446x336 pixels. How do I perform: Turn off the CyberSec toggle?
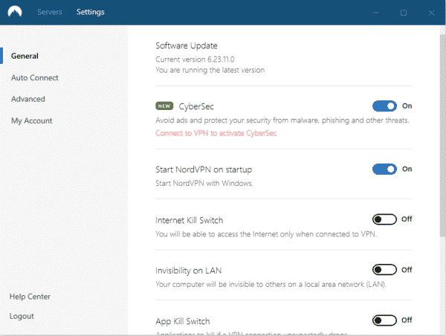384,106
